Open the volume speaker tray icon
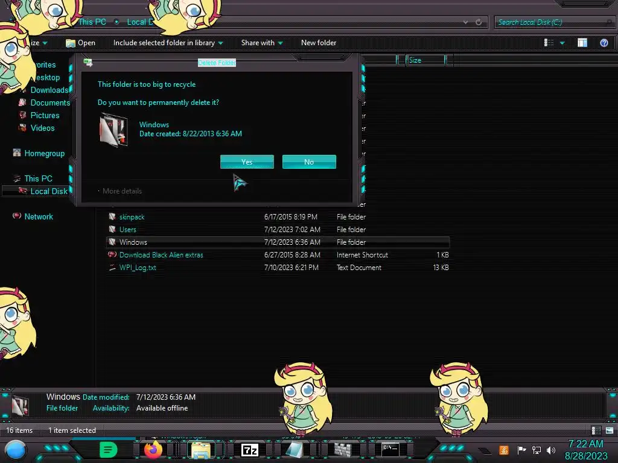 coord(551,450)
